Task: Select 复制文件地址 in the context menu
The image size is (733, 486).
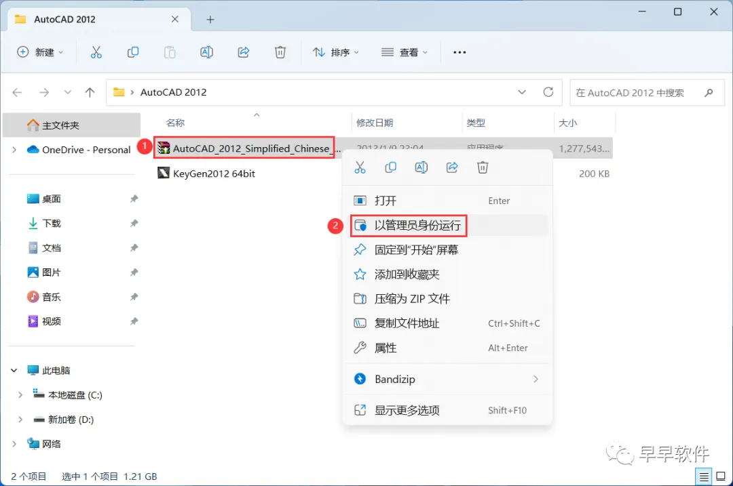Action: pos(447,323)
